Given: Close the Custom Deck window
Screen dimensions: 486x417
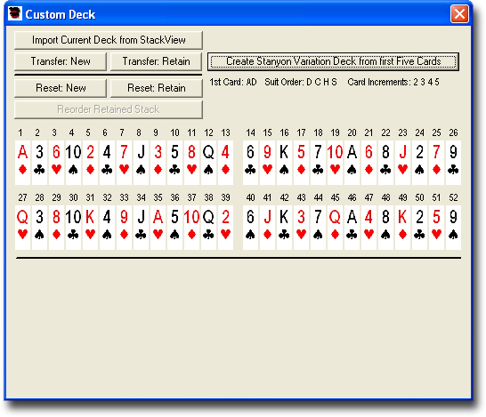Looking at the screenshot, I should pyautogui.click(x=459, y=14).
